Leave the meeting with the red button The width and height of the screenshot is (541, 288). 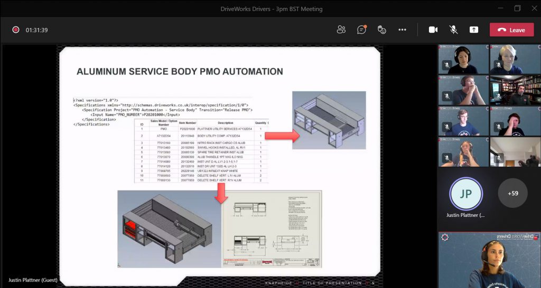(x=511, y=30)
